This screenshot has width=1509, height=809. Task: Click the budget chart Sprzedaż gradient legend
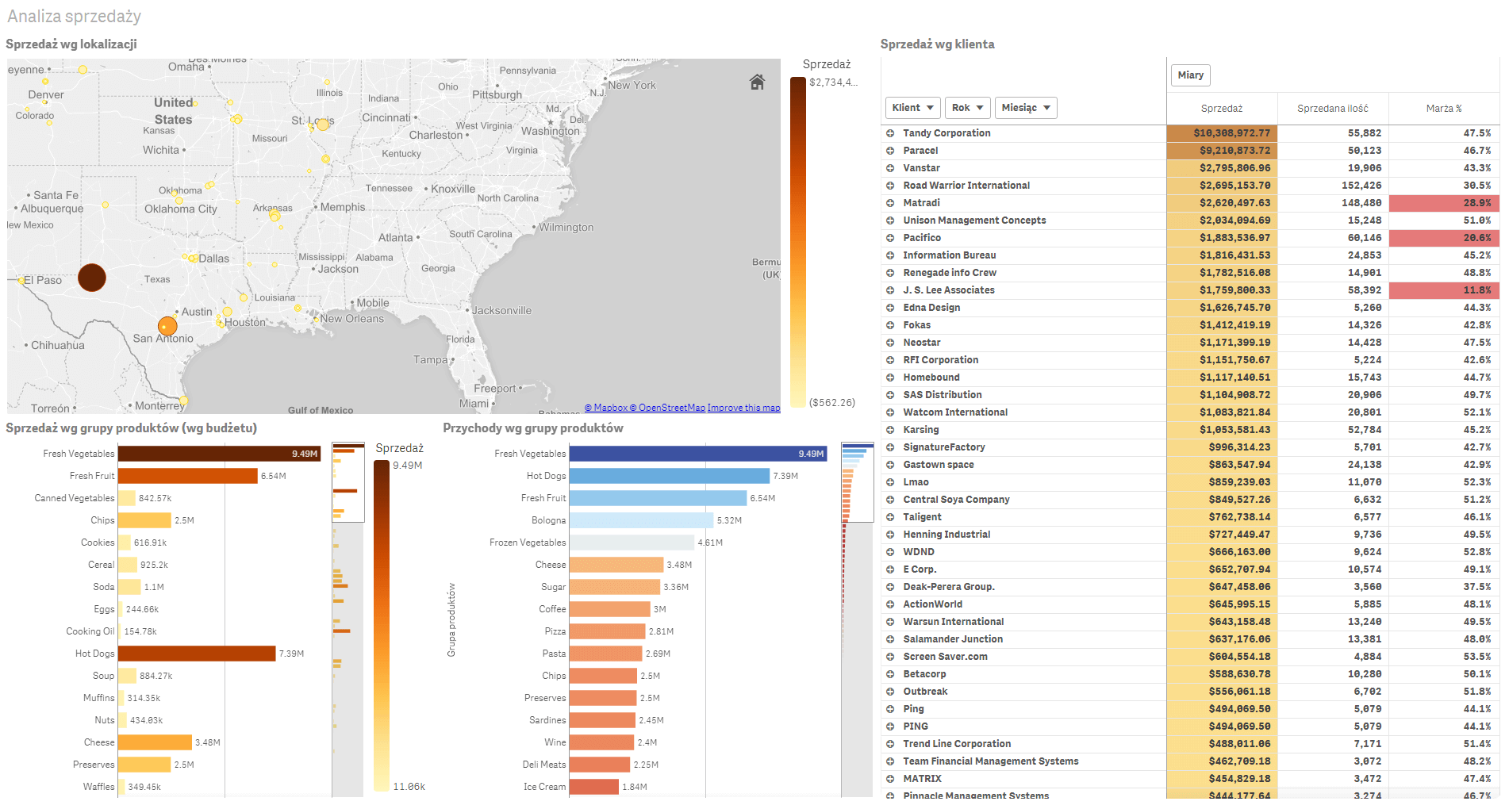click(382, 626)
